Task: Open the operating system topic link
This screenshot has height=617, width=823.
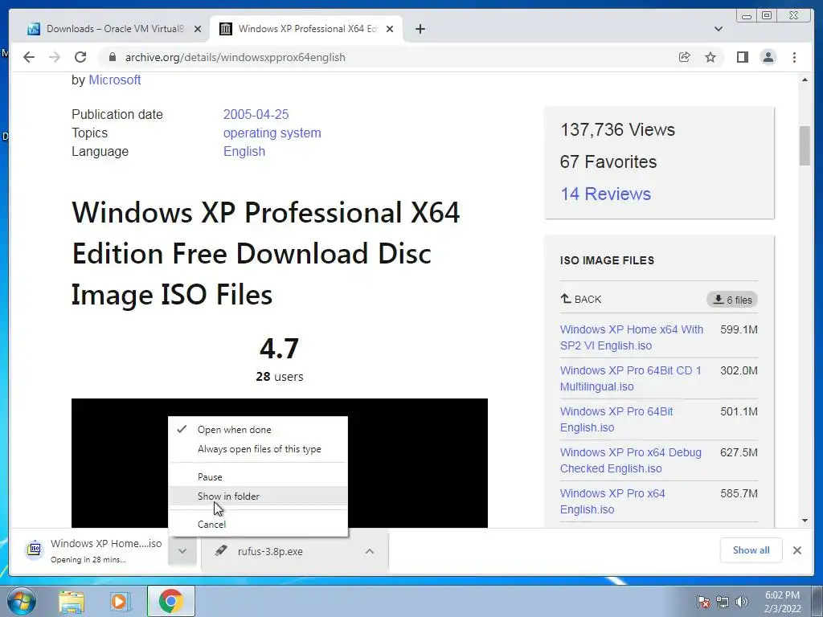Action: (x=272, y=133)
